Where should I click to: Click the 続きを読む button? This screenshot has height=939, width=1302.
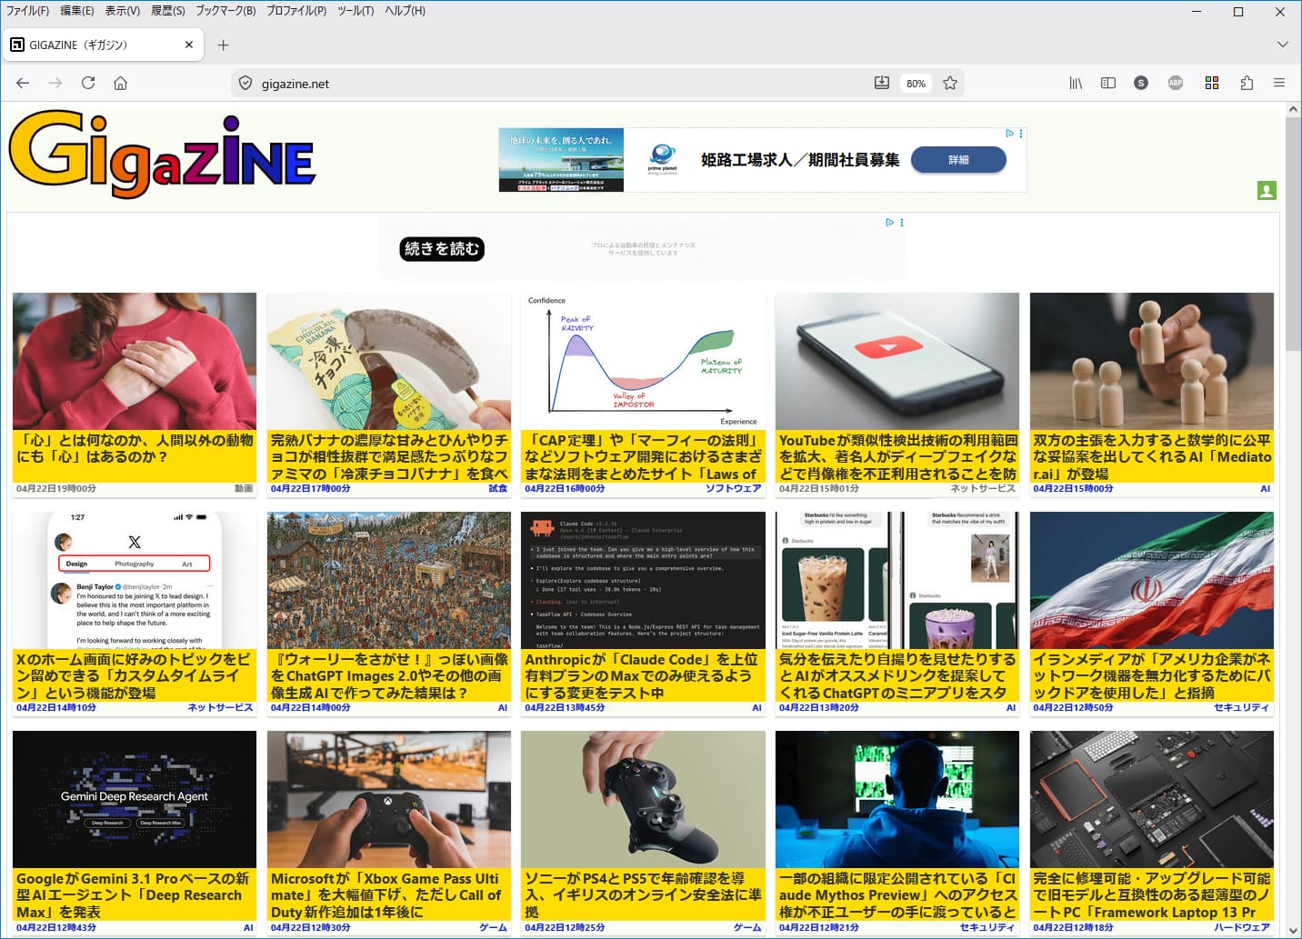[442, 249]
